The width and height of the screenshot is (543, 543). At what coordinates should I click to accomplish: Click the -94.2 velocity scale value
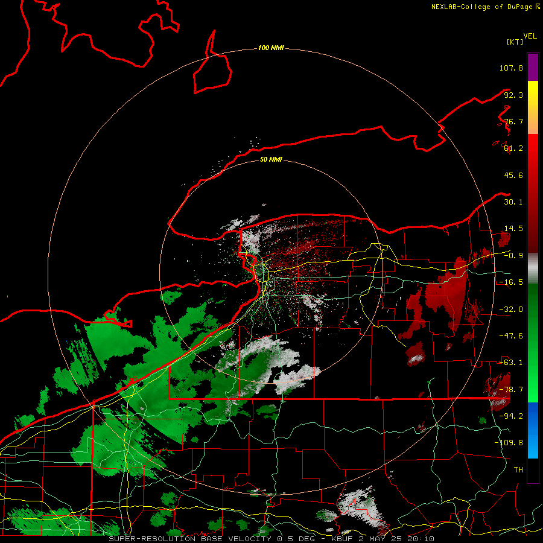(x=511, y=416)
